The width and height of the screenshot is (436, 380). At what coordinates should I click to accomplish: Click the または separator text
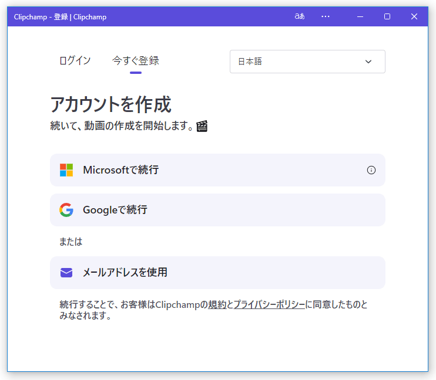pyautogui.click(x=71, y=242)
